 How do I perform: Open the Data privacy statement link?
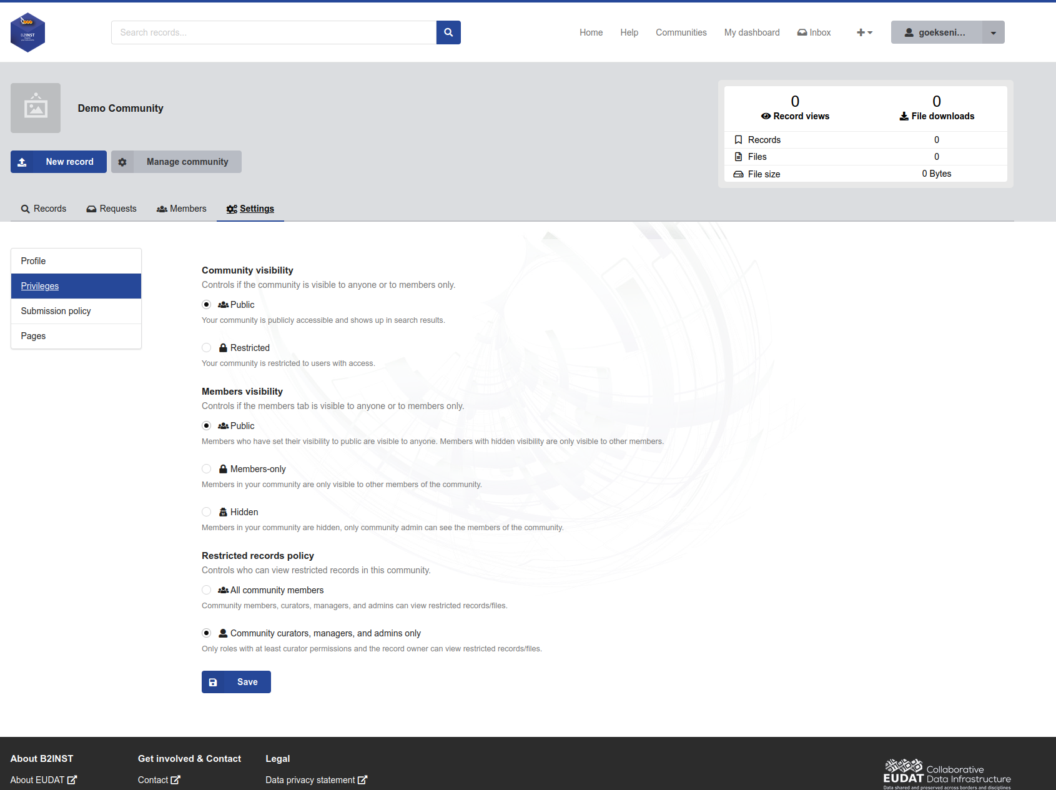pos(316,780)
